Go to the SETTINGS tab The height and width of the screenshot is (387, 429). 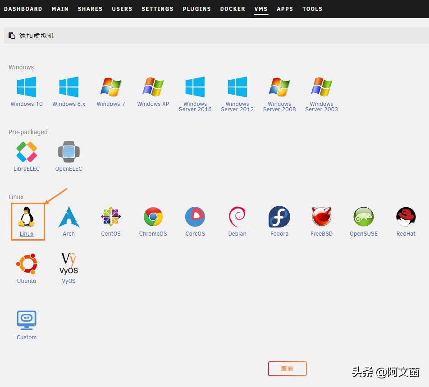(157, 9)
